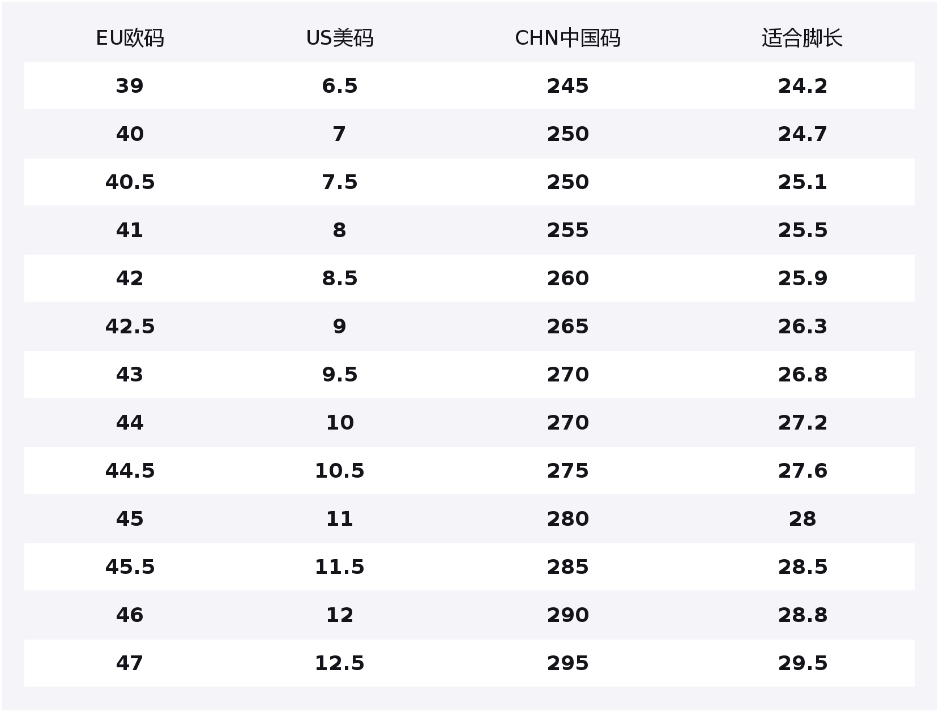Screen dimensions: 939x712
Task: Click the EU size 44 cell
Action: (130, 423)
